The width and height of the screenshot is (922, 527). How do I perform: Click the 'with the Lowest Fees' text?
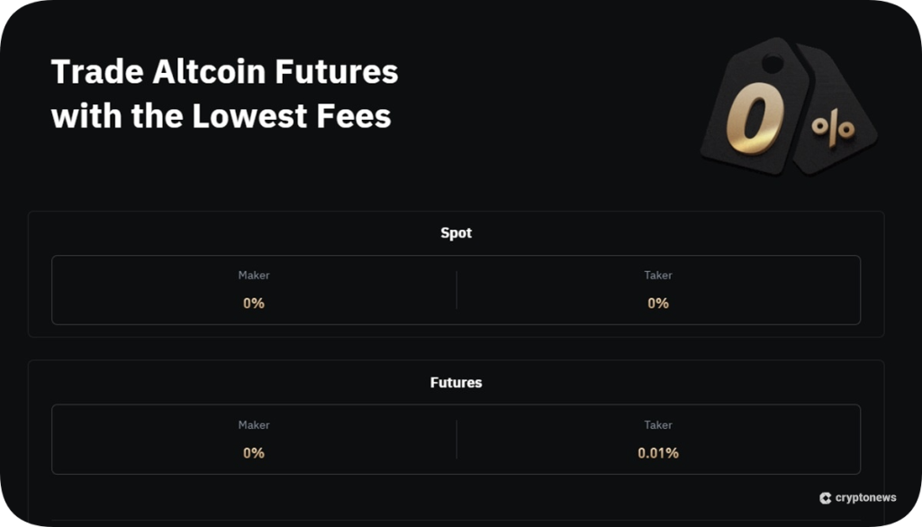(x=221, y=116)
